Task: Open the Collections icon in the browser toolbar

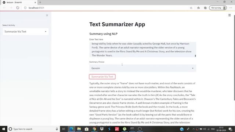Action: (205, 8)
